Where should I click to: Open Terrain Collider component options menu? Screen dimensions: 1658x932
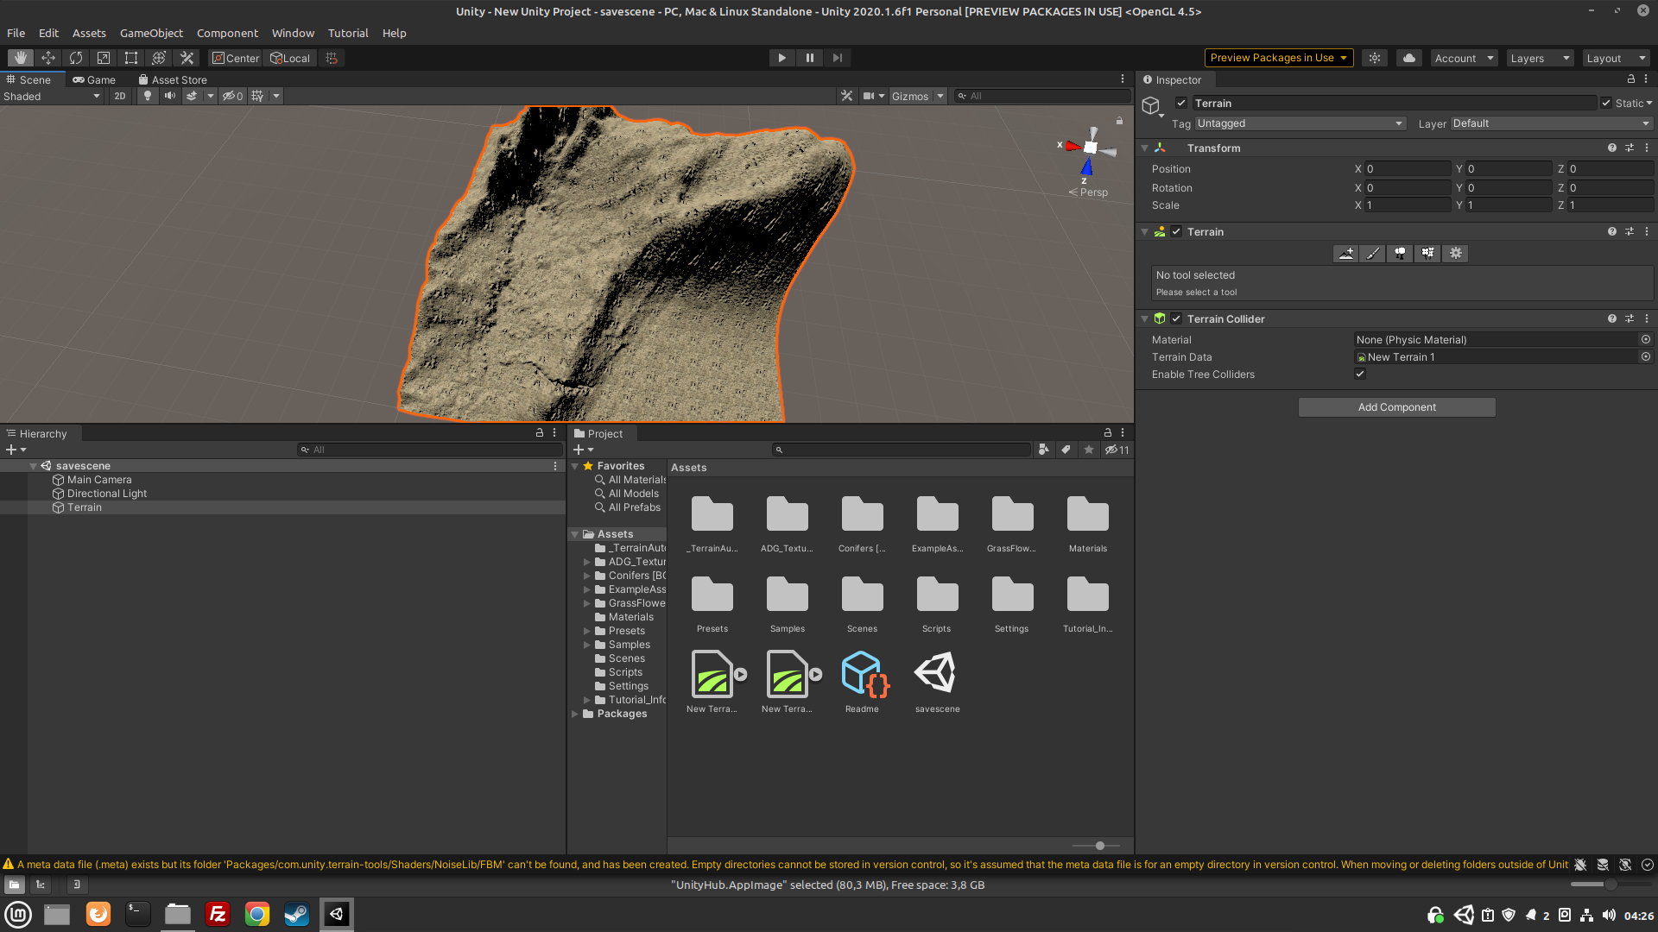point(1647,318)
